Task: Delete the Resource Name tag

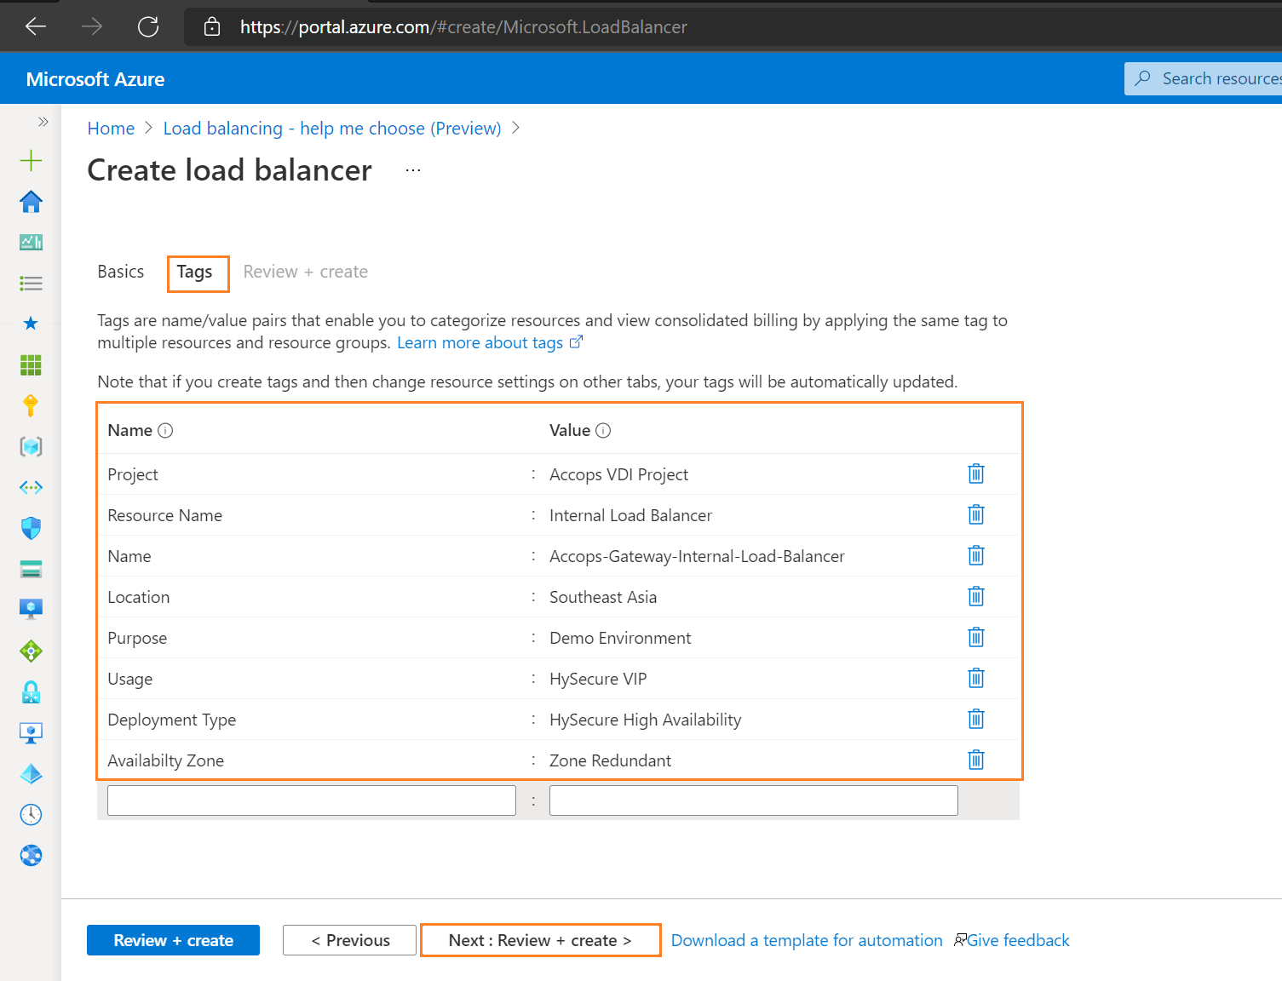Action: tap(976, 514)
